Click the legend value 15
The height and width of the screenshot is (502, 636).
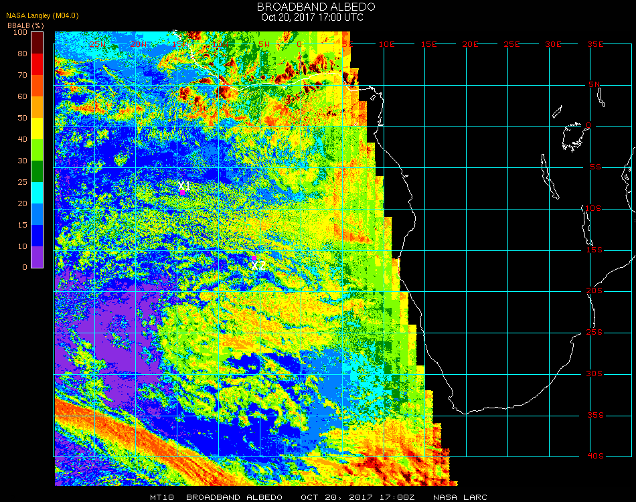click(x=22, y=225)
